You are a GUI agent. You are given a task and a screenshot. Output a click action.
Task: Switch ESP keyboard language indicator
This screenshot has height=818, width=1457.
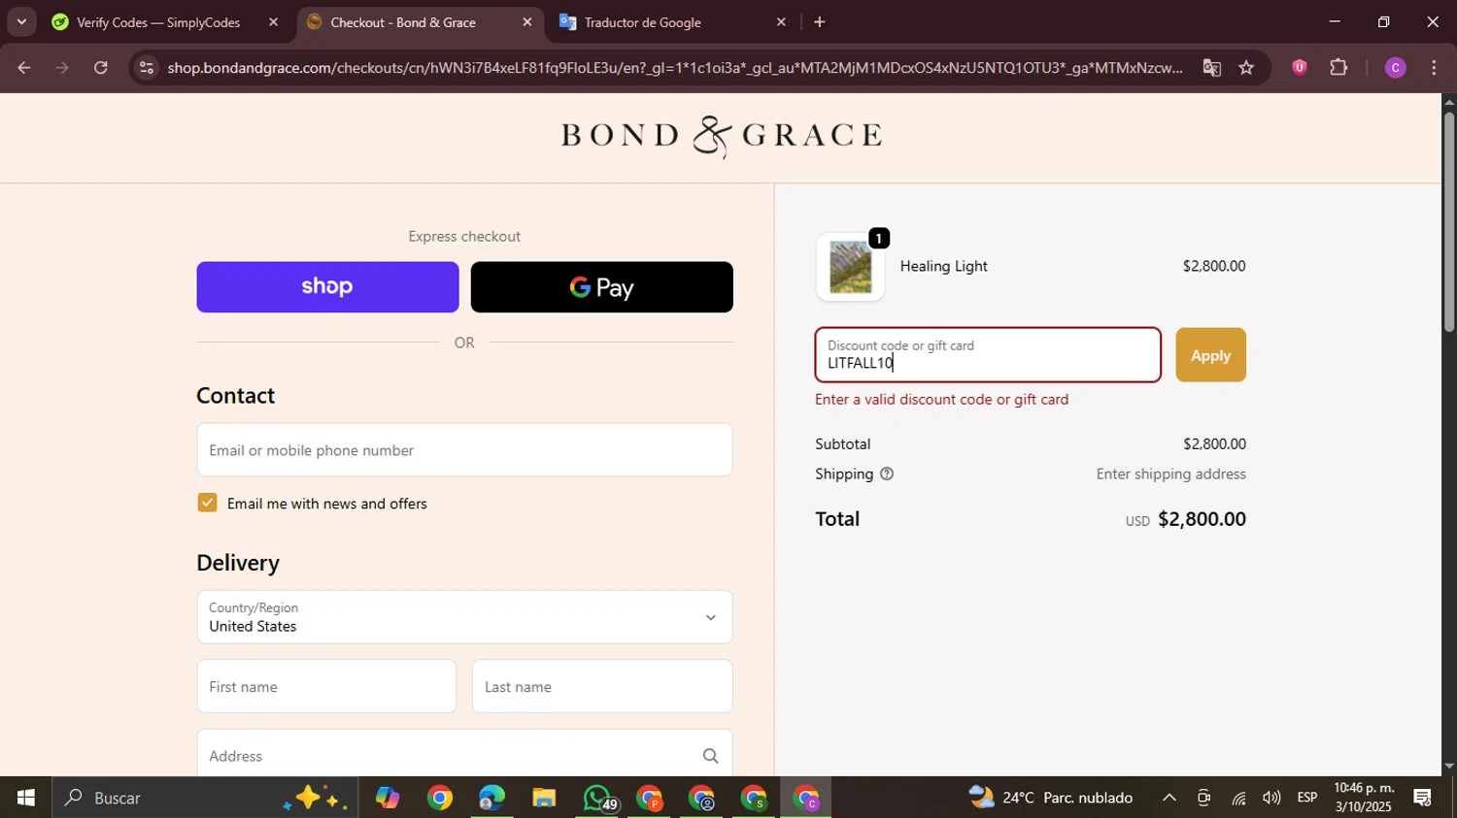pyautogui.click(x=1307, y=799)
